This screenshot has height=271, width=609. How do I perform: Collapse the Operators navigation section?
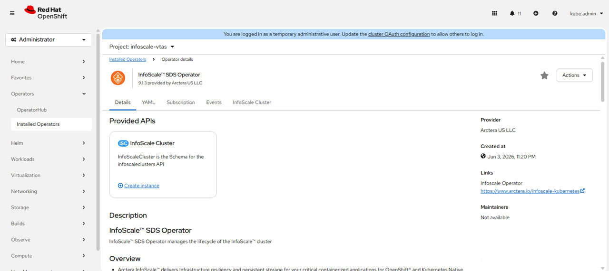(x=49, y=94)
